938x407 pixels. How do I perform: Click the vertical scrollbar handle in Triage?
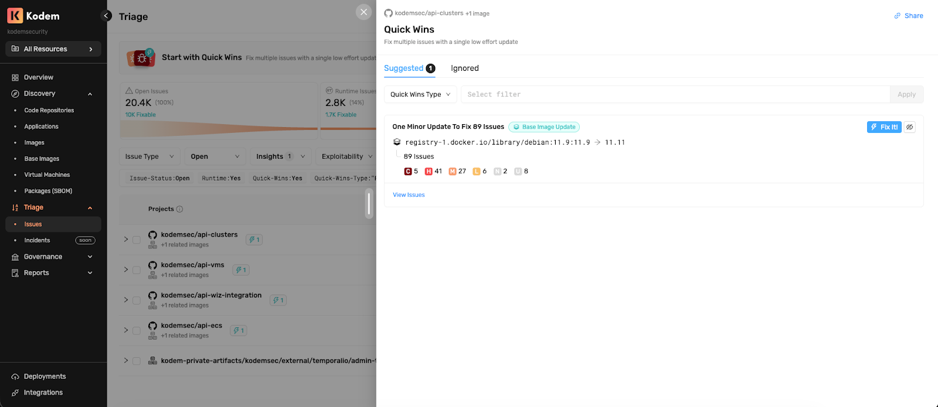click(x=369, y=203)
